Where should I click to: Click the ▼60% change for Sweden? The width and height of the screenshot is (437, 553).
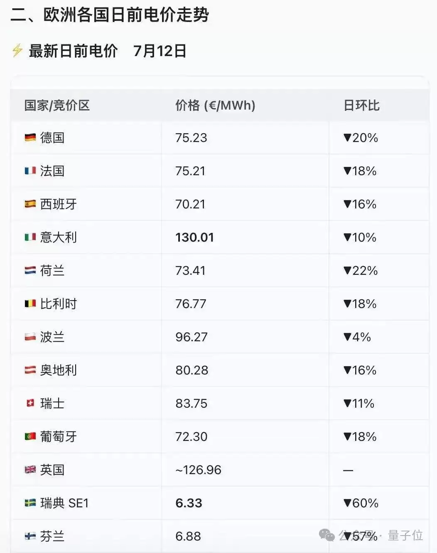[x=361, y=503]
